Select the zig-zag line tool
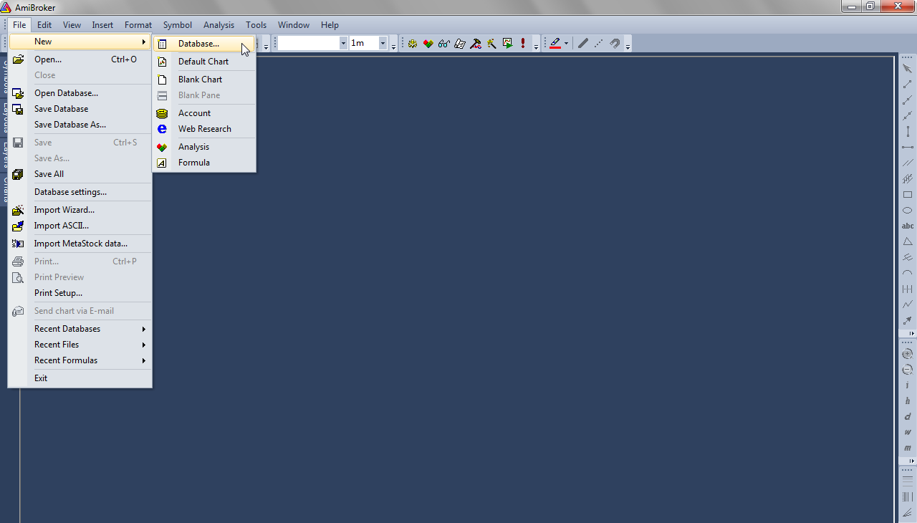The width and height of the screenshot is (917, 523). click(x=908, y=304)
